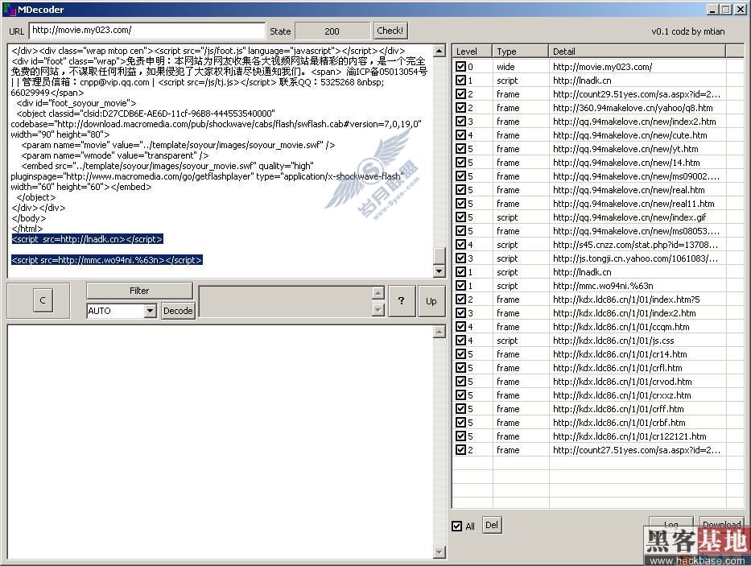Click source pane scroll-up arrow
The height and width of the screenshot is (566, 751).
coord(439,51)
